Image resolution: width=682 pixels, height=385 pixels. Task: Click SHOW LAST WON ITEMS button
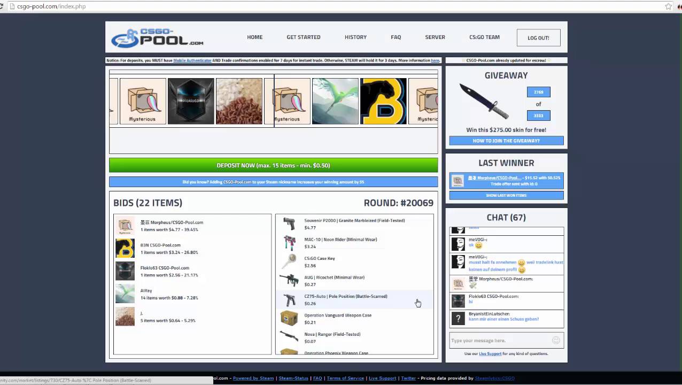pos(506,195)
